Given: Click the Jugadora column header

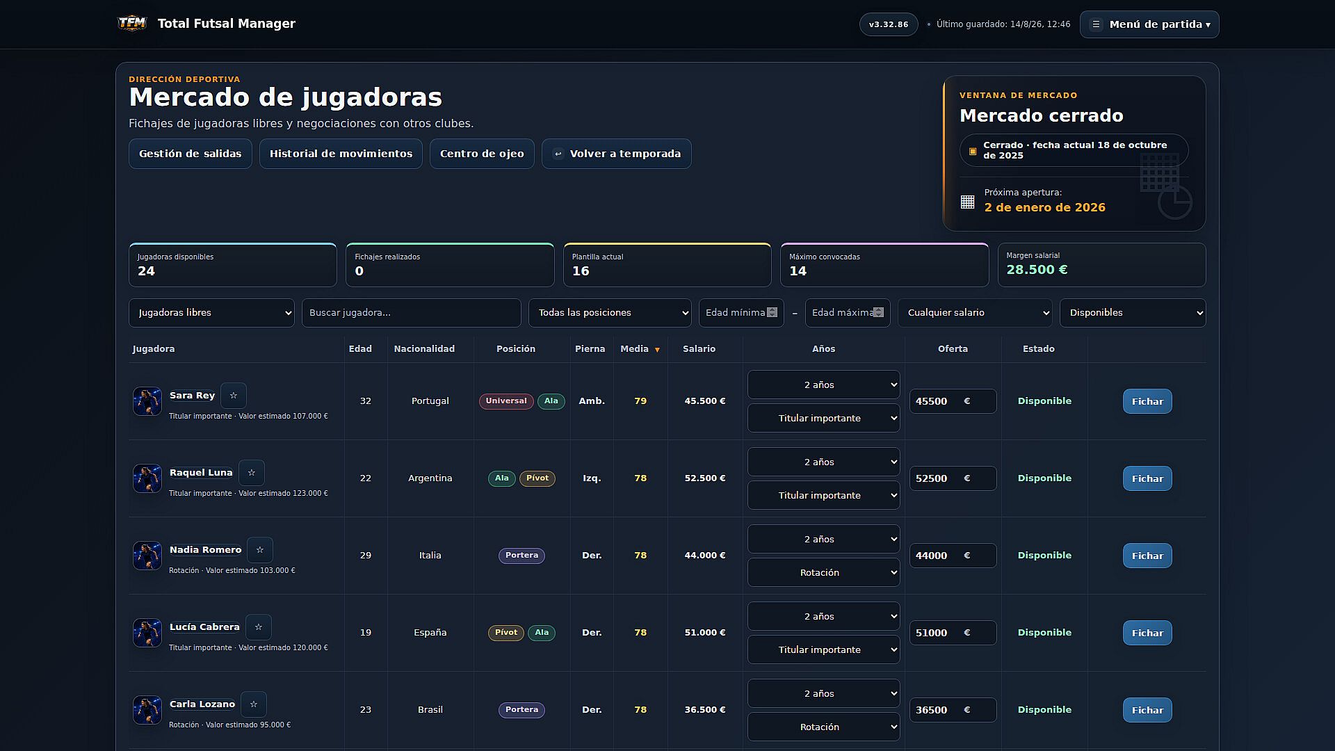Looking at the screenshot, I should [x=154, y=349].
